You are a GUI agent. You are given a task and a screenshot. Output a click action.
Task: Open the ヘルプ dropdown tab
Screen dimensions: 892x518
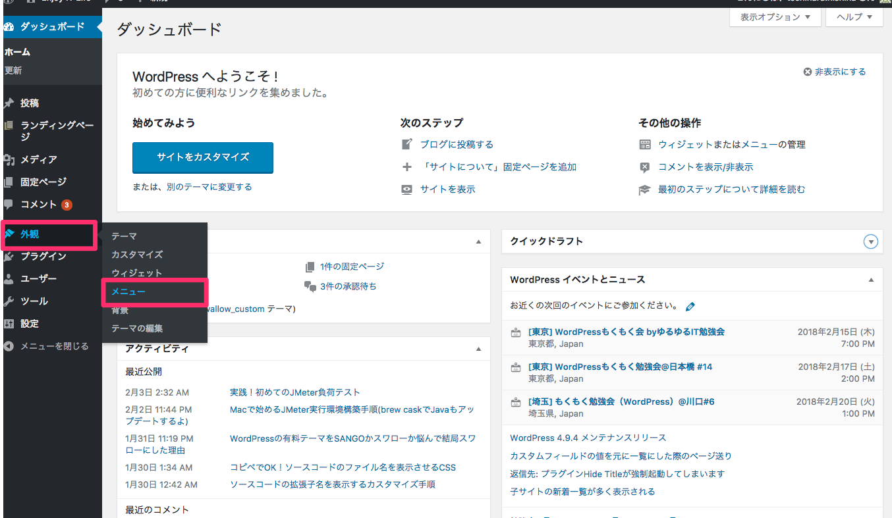[854, 17]
